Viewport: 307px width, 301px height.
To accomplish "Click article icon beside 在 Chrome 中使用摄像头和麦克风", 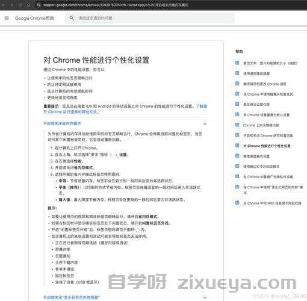I will (237, 94).
